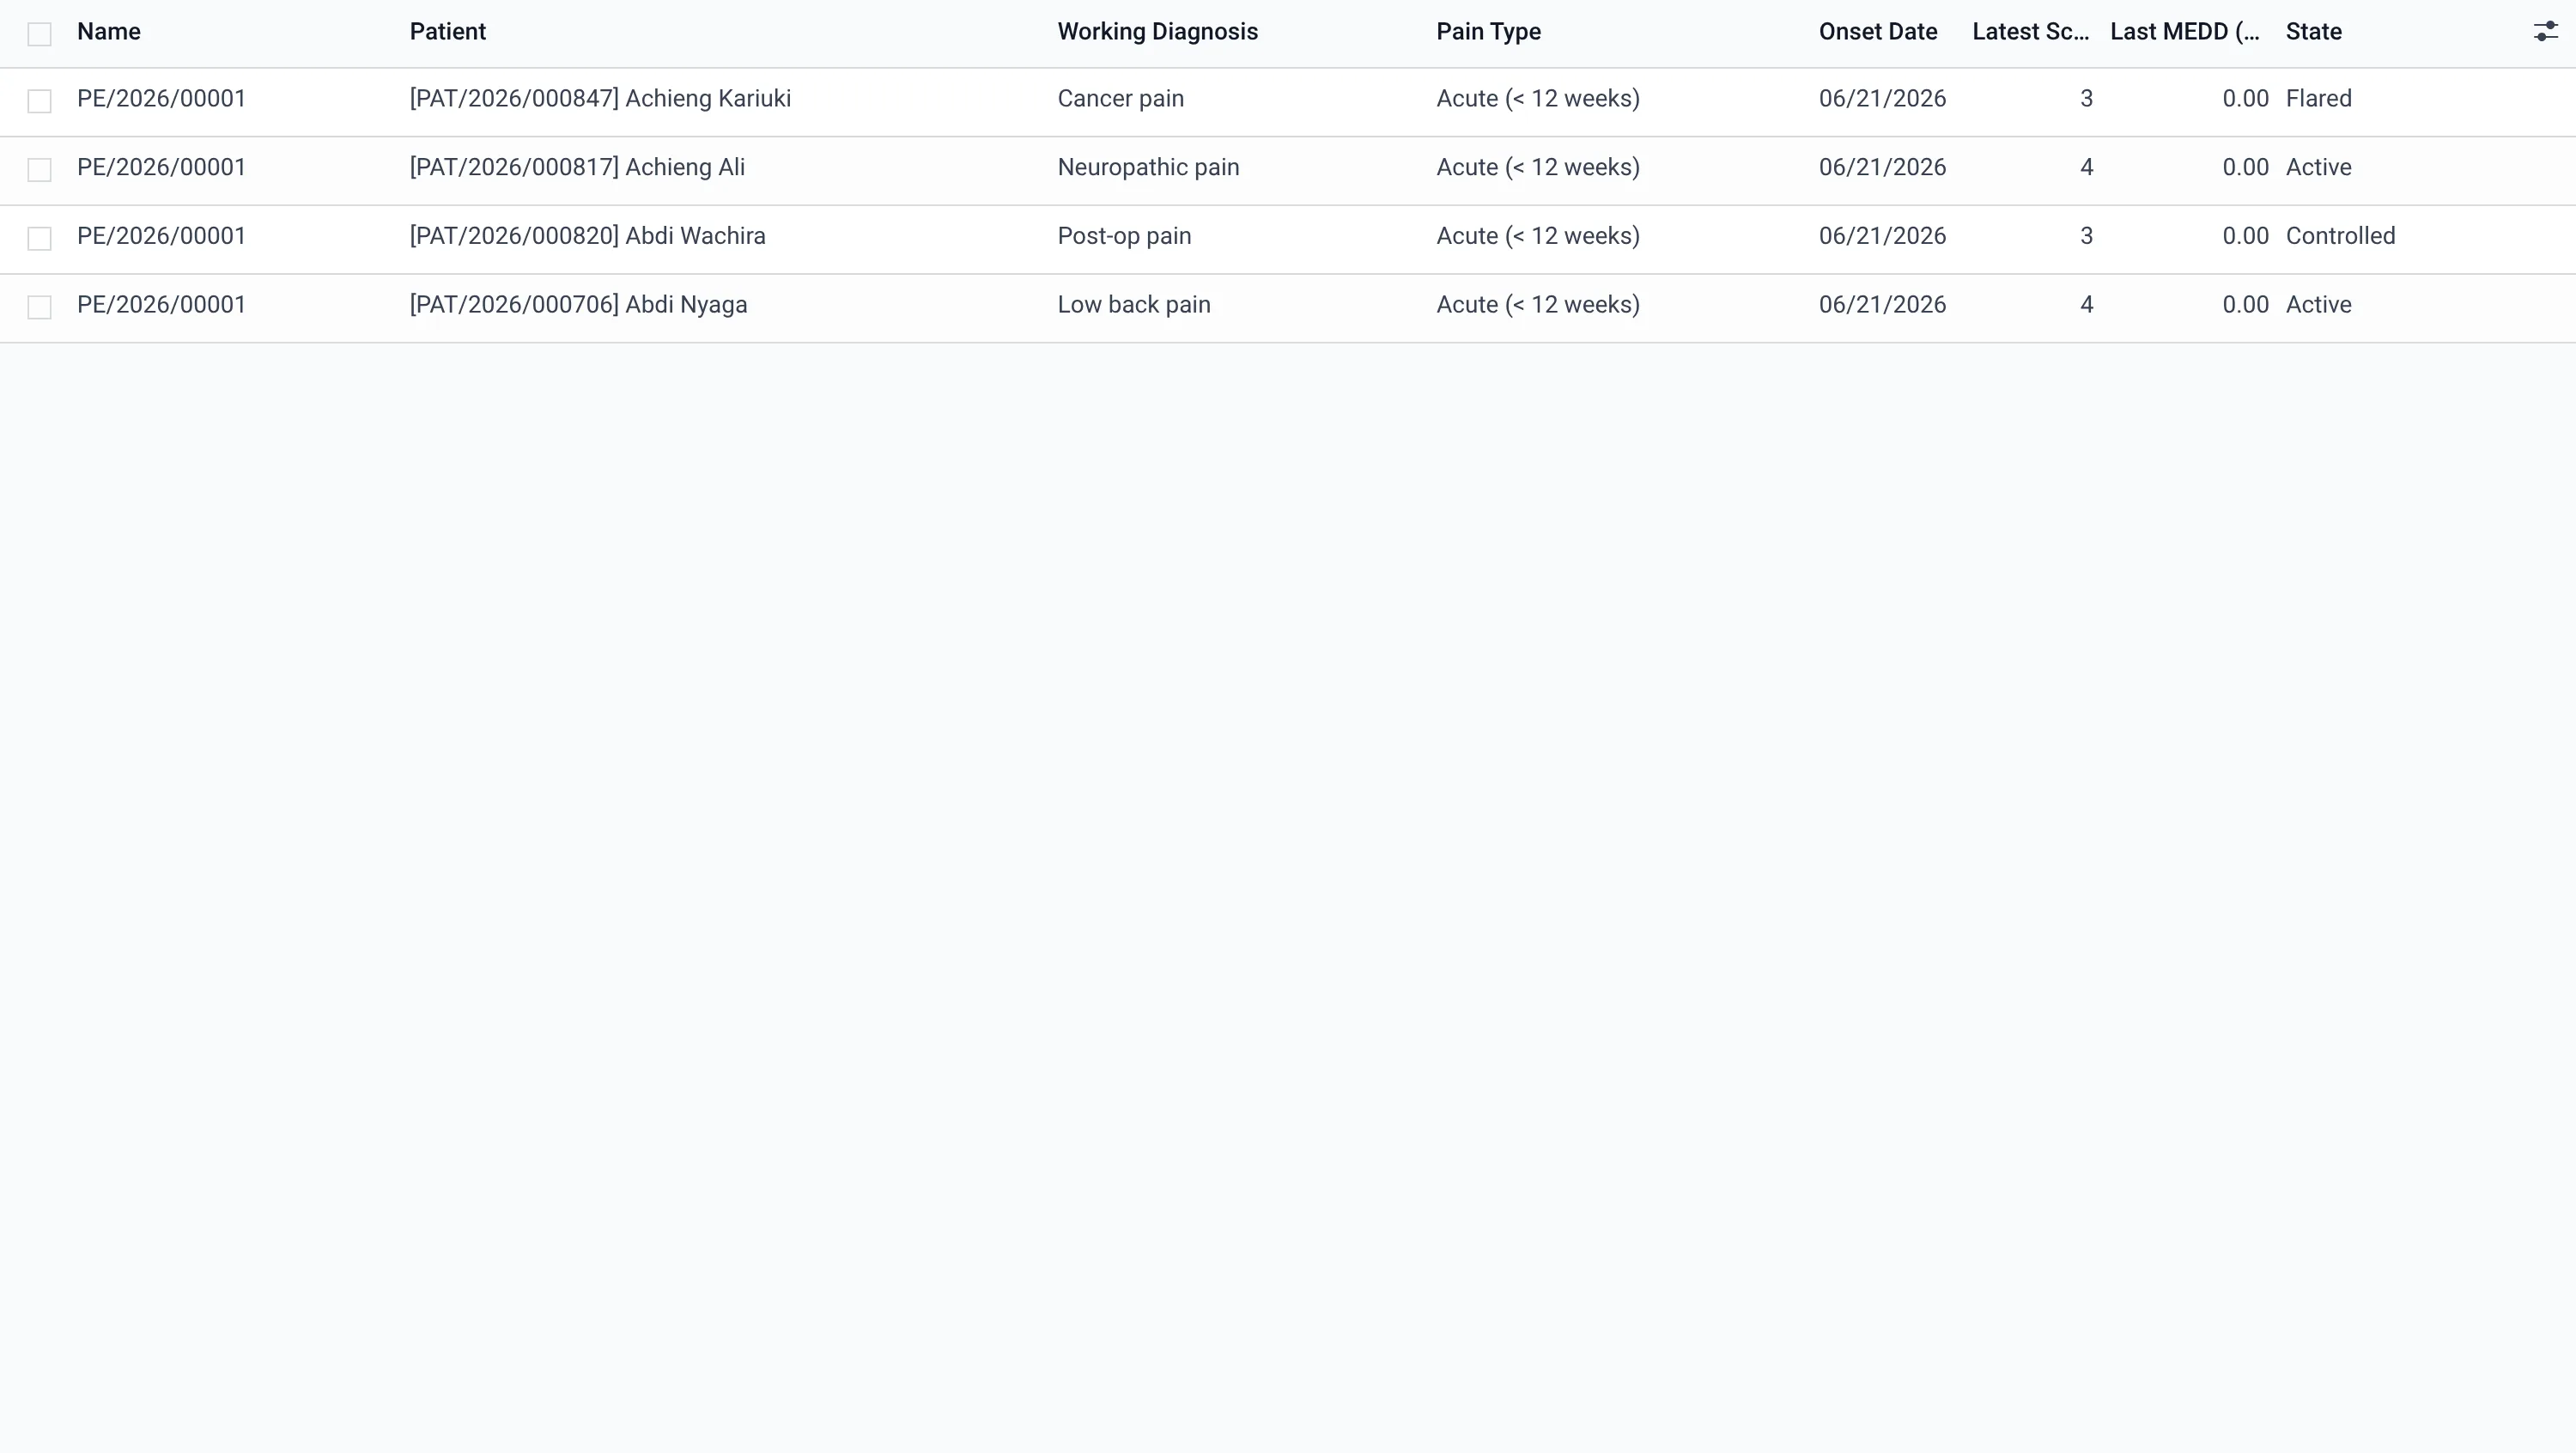Click the Latest Score column header
2576x1453 pixels.
[x=2031, y=32]
